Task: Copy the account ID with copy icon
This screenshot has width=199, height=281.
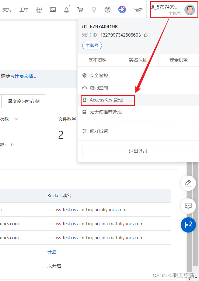Action: 146,35
